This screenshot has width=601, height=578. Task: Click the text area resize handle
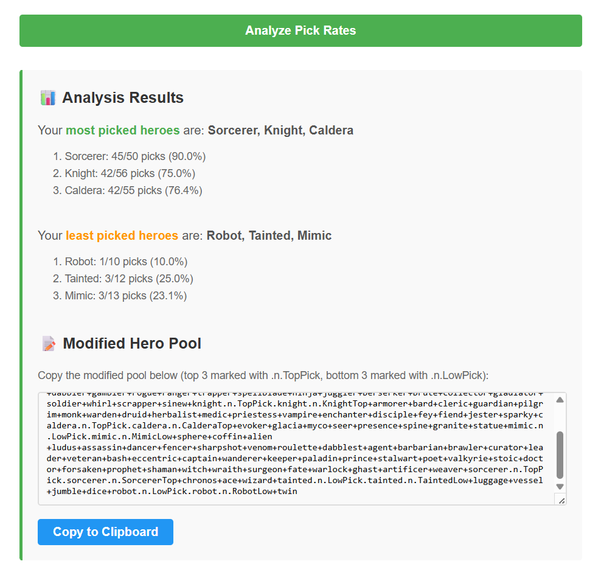561,500
